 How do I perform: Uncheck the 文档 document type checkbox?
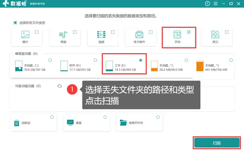point(189,32)
